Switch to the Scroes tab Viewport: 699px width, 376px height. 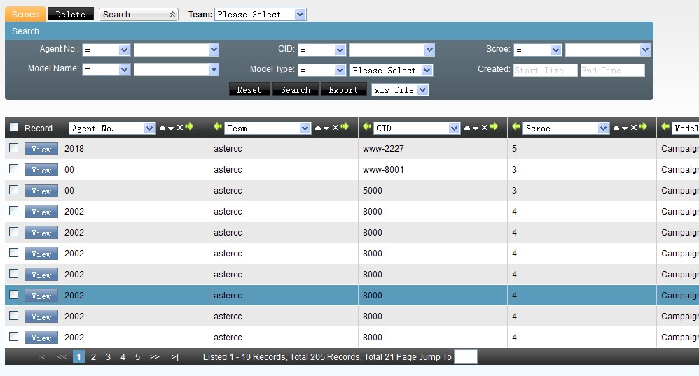point(25,15)
